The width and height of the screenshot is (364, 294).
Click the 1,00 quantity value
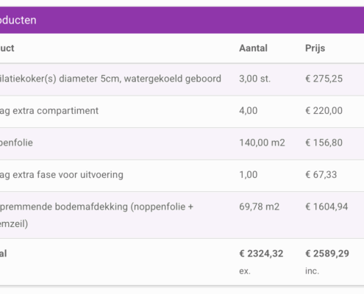point(249,175)
